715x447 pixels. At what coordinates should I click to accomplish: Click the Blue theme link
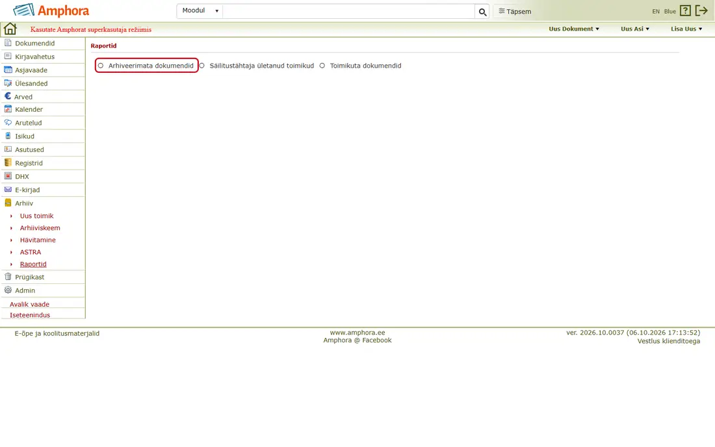(670, 12)
